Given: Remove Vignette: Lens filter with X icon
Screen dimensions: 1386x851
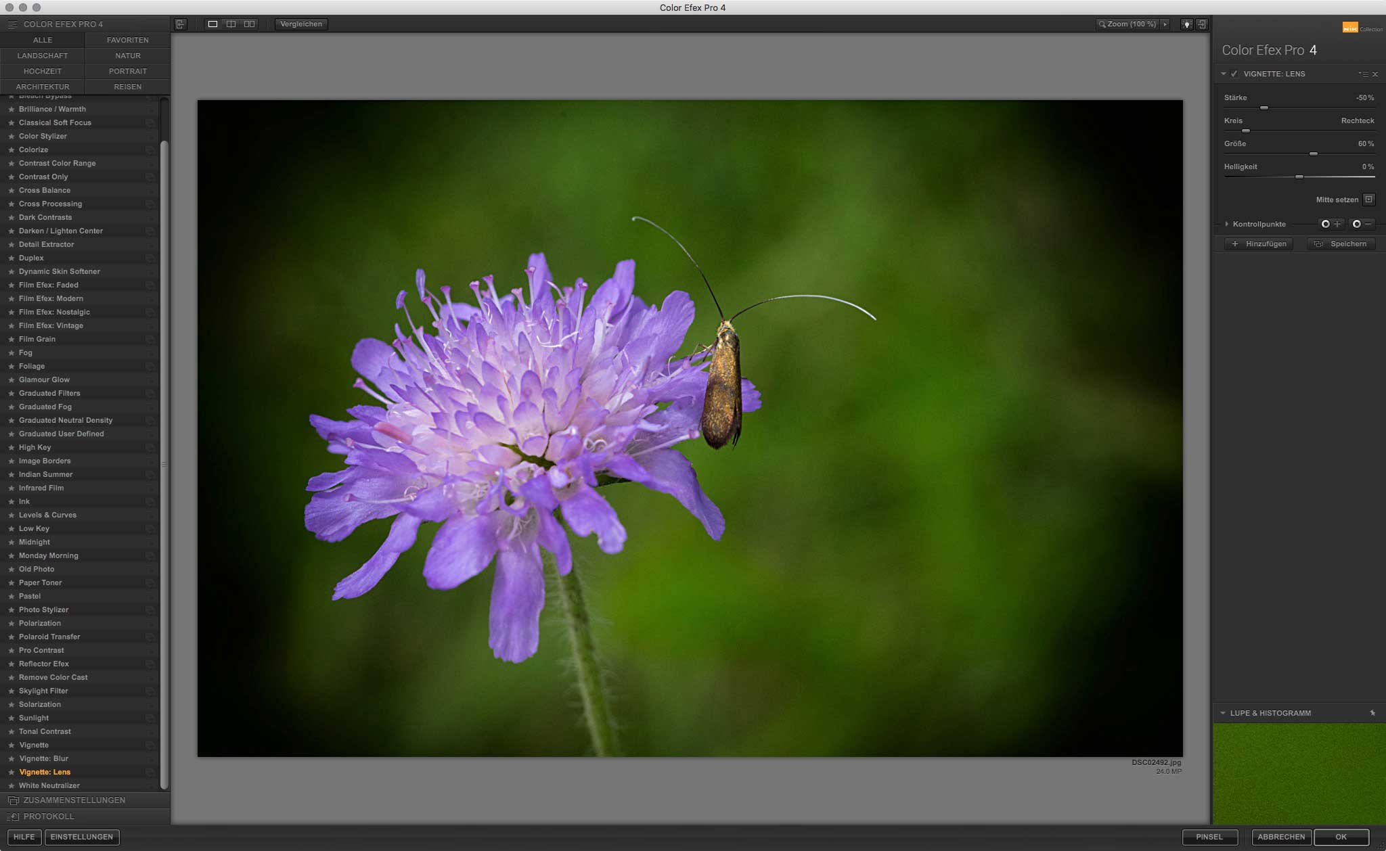Looking at the screenshot, I should 1375,74.
